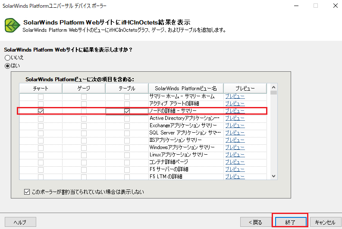
Task: Select the はい radio button
Action: (x=7, y=66)
